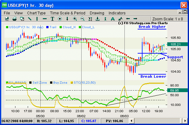
Task: Open the Drawing menu
Action: [97, 13]
